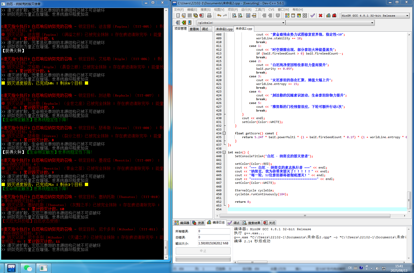Open the 项目[P] menu
Screen dimensions: 414x273
pos(233,10)
